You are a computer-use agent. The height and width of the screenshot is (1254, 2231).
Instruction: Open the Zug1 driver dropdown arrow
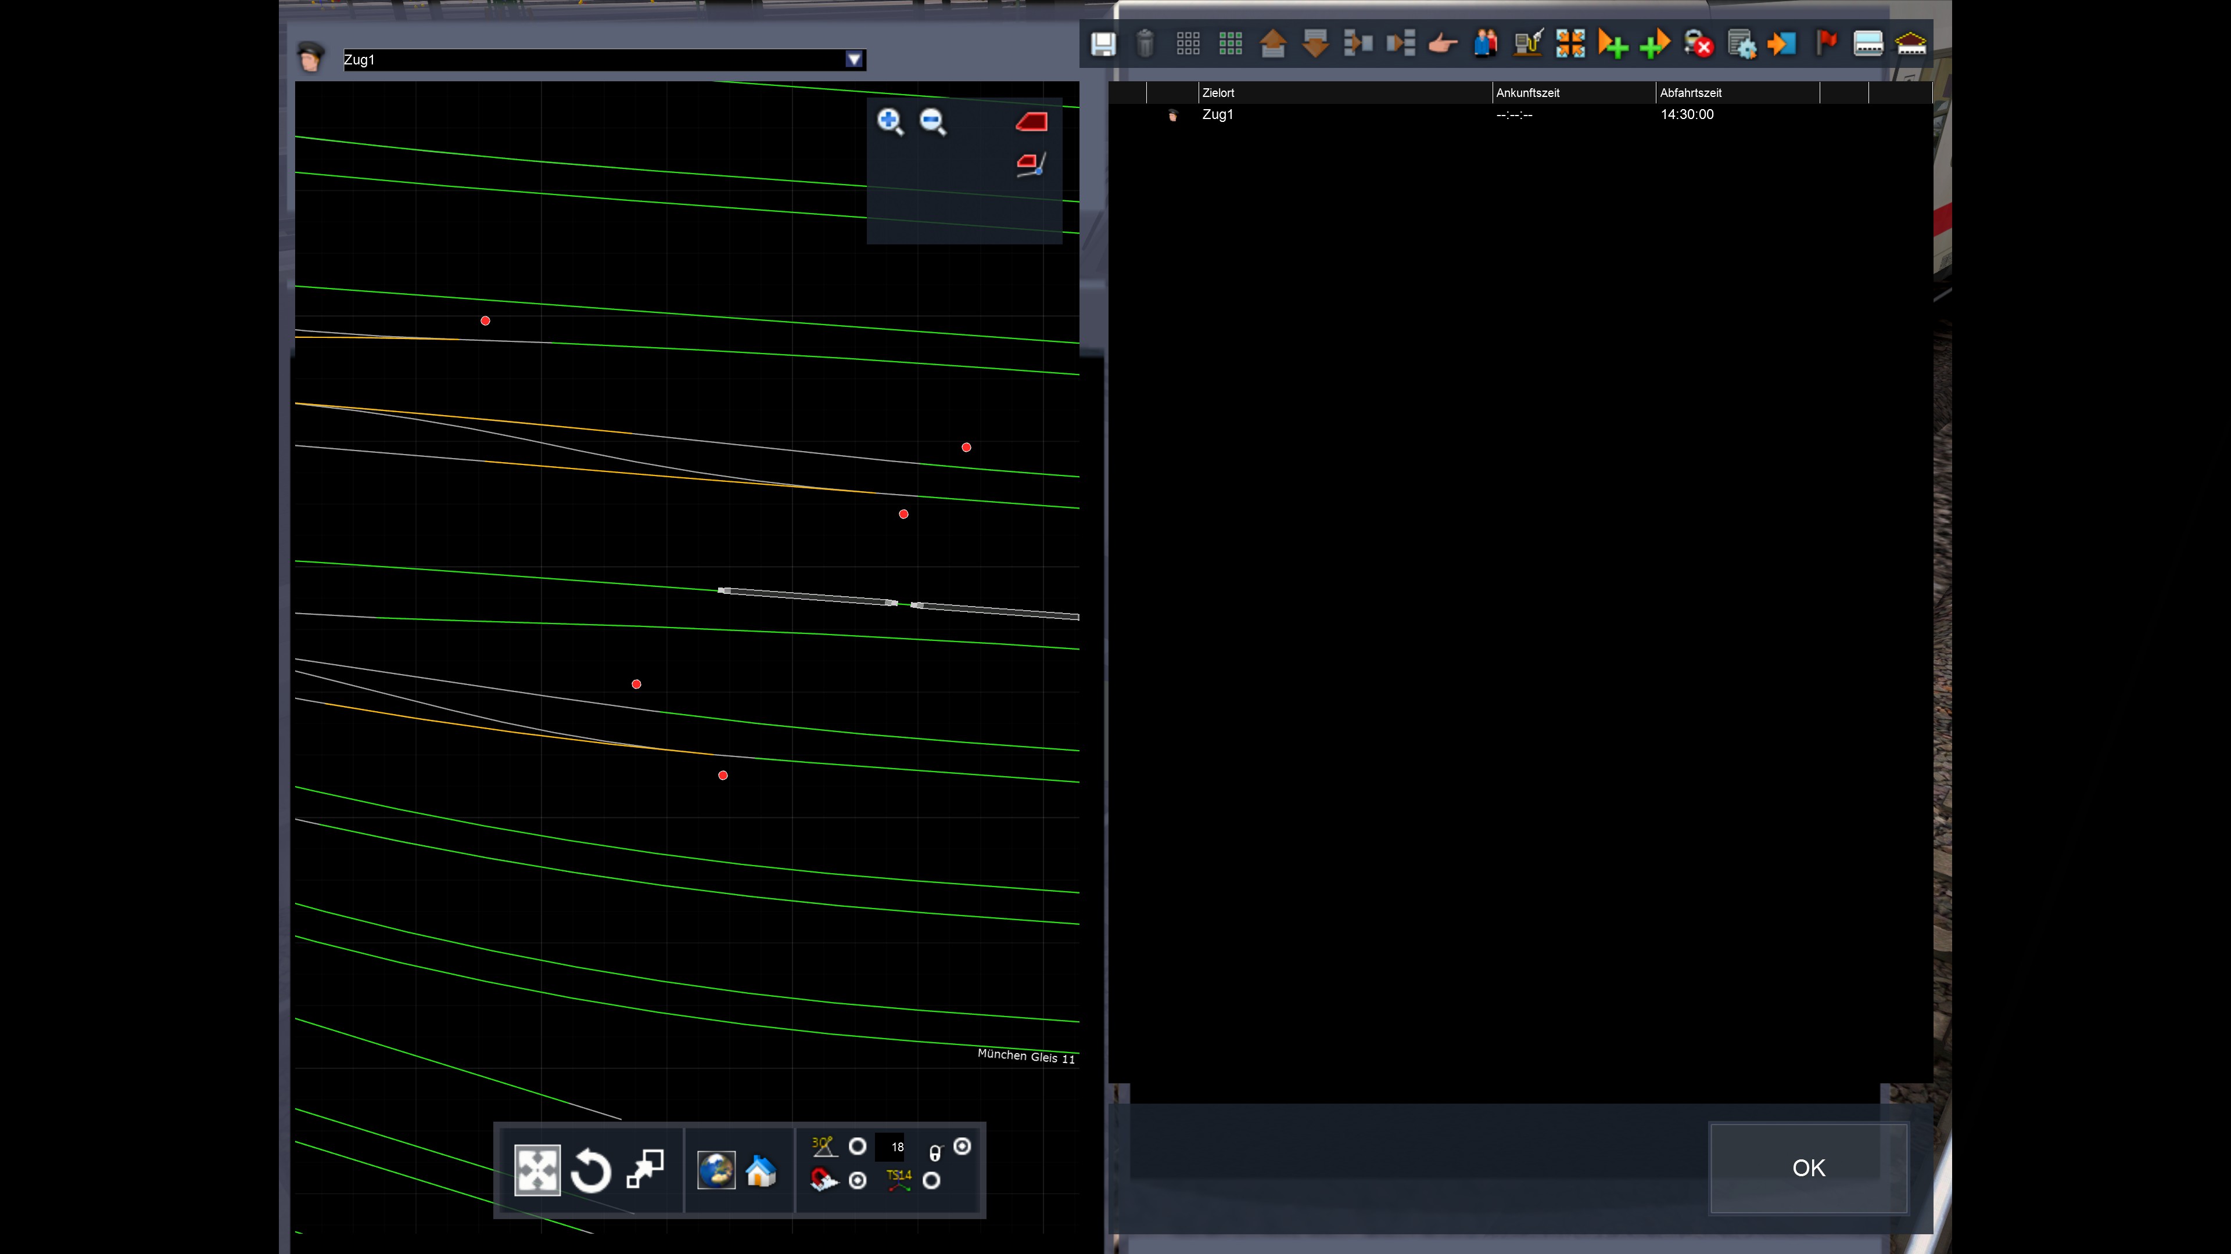[x=854, y=59]
